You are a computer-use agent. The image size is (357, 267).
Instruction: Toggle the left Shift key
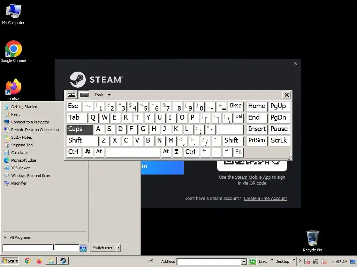point(82,141)
